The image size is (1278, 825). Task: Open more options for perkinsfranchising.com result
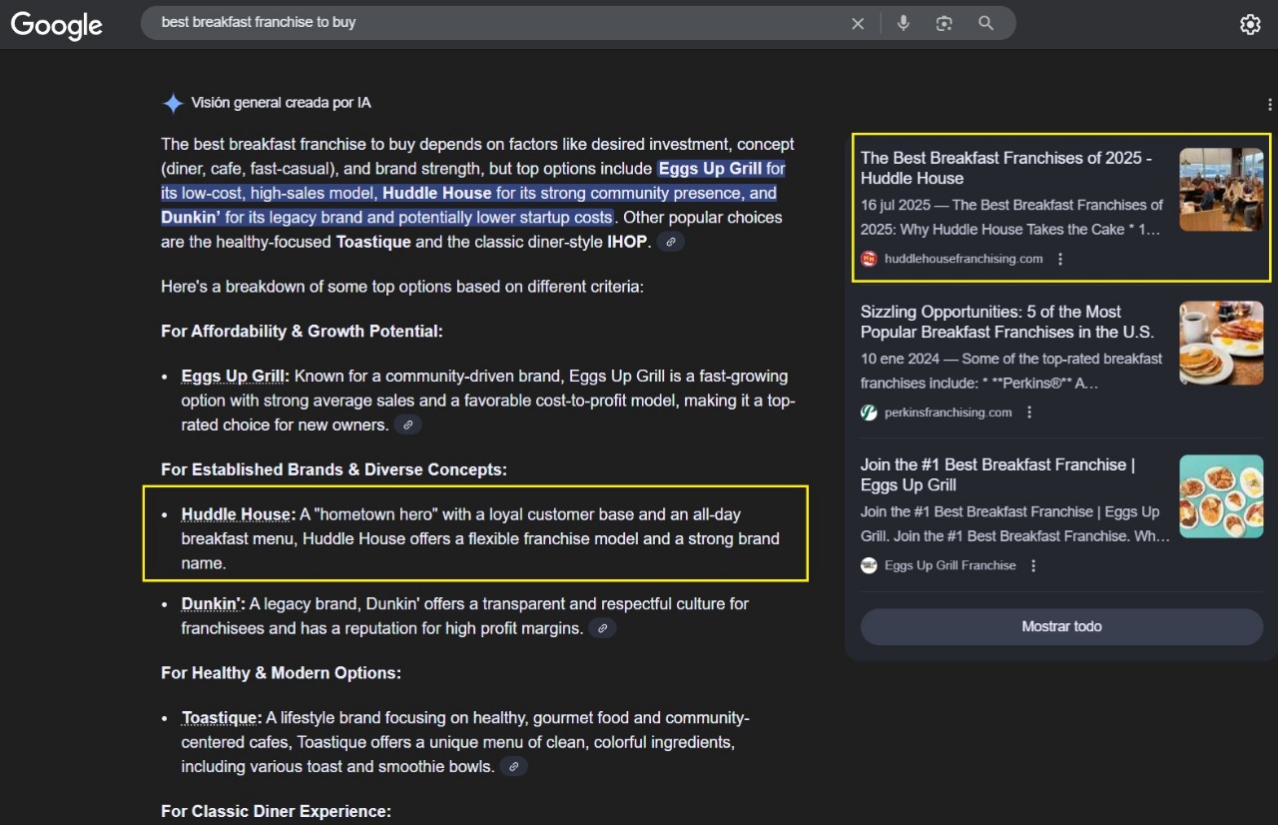[1029, 412]
